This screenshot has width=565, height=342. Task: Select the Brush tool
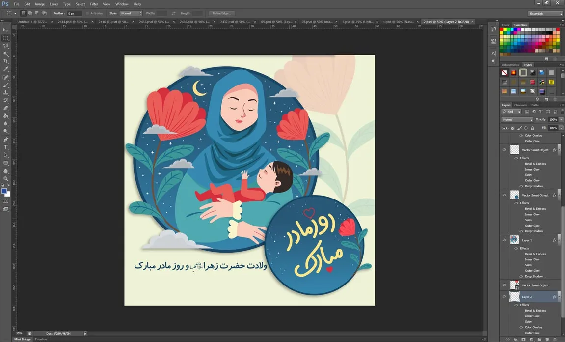pyautogui.click(x=6, y=85)
